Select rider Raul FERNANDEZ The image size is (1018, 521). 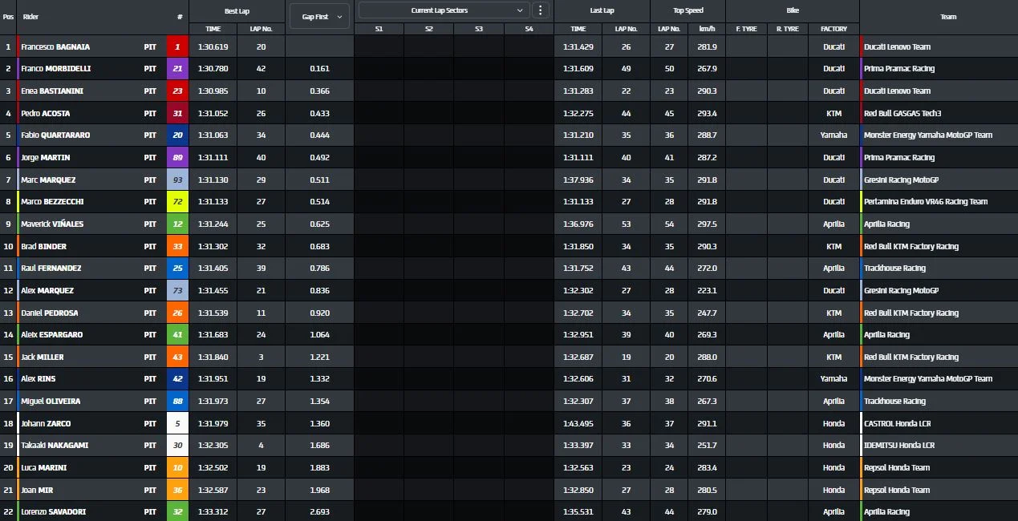pos(51,269)
